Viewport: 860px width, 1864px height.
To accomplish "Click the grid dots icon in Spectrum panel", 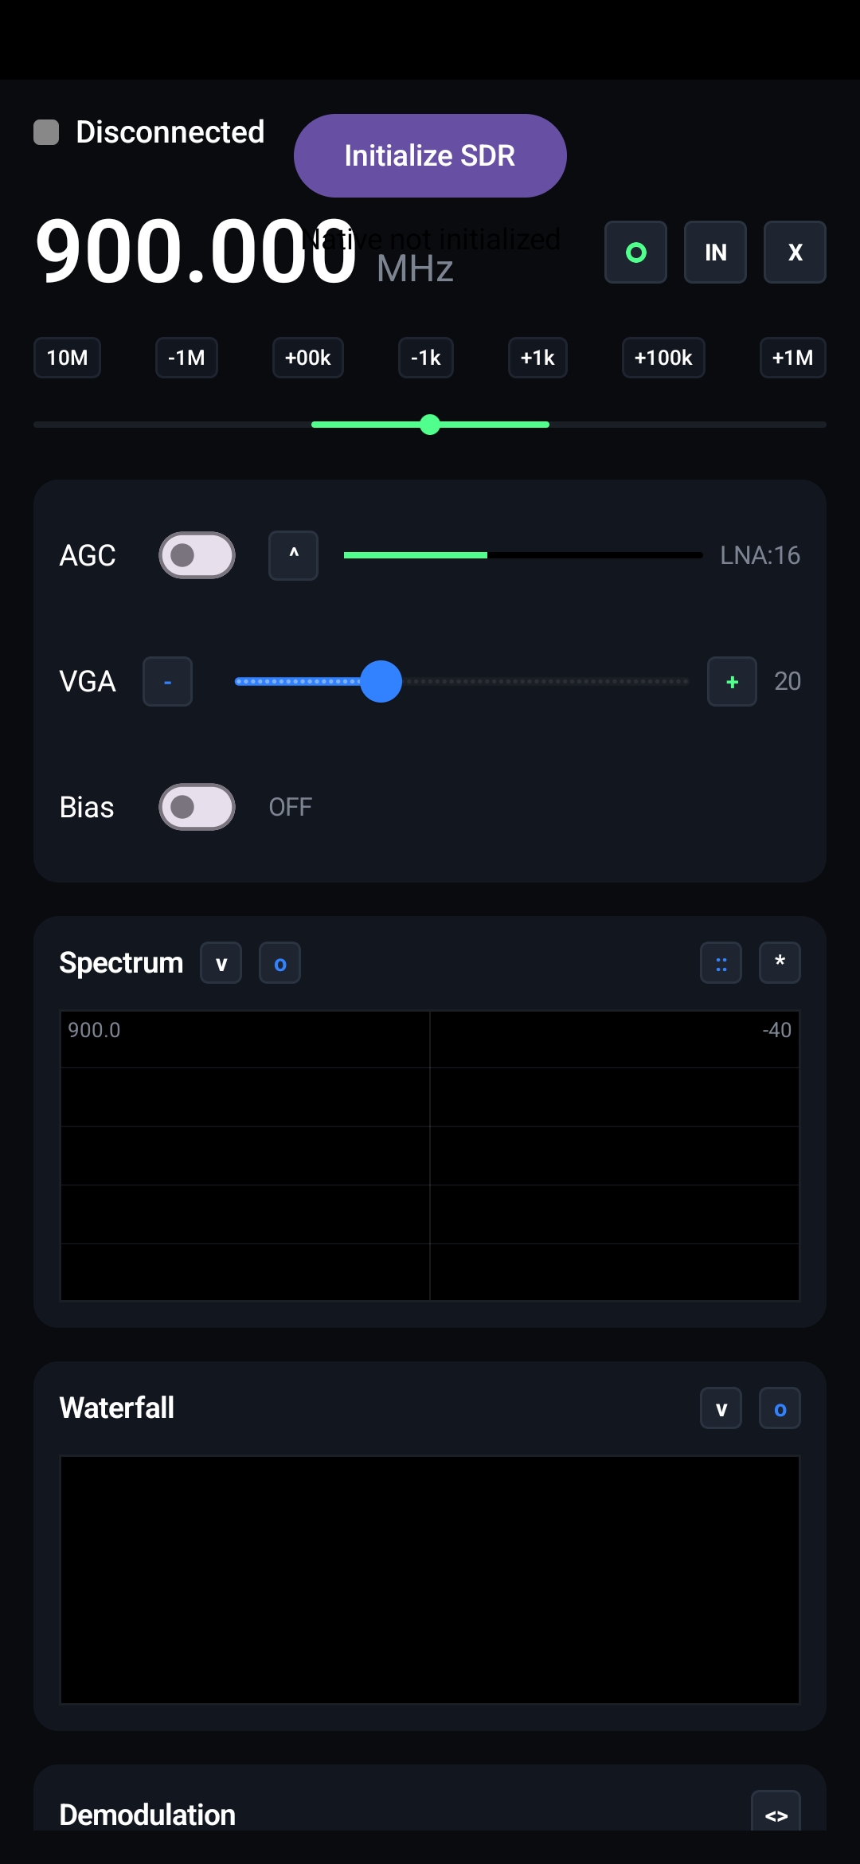I will coord(720,962).
